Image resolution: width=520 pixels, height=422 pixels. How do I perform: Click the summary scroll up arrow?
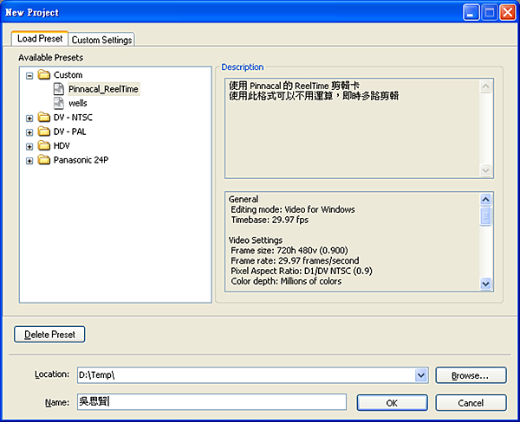[x=486, y=199]
